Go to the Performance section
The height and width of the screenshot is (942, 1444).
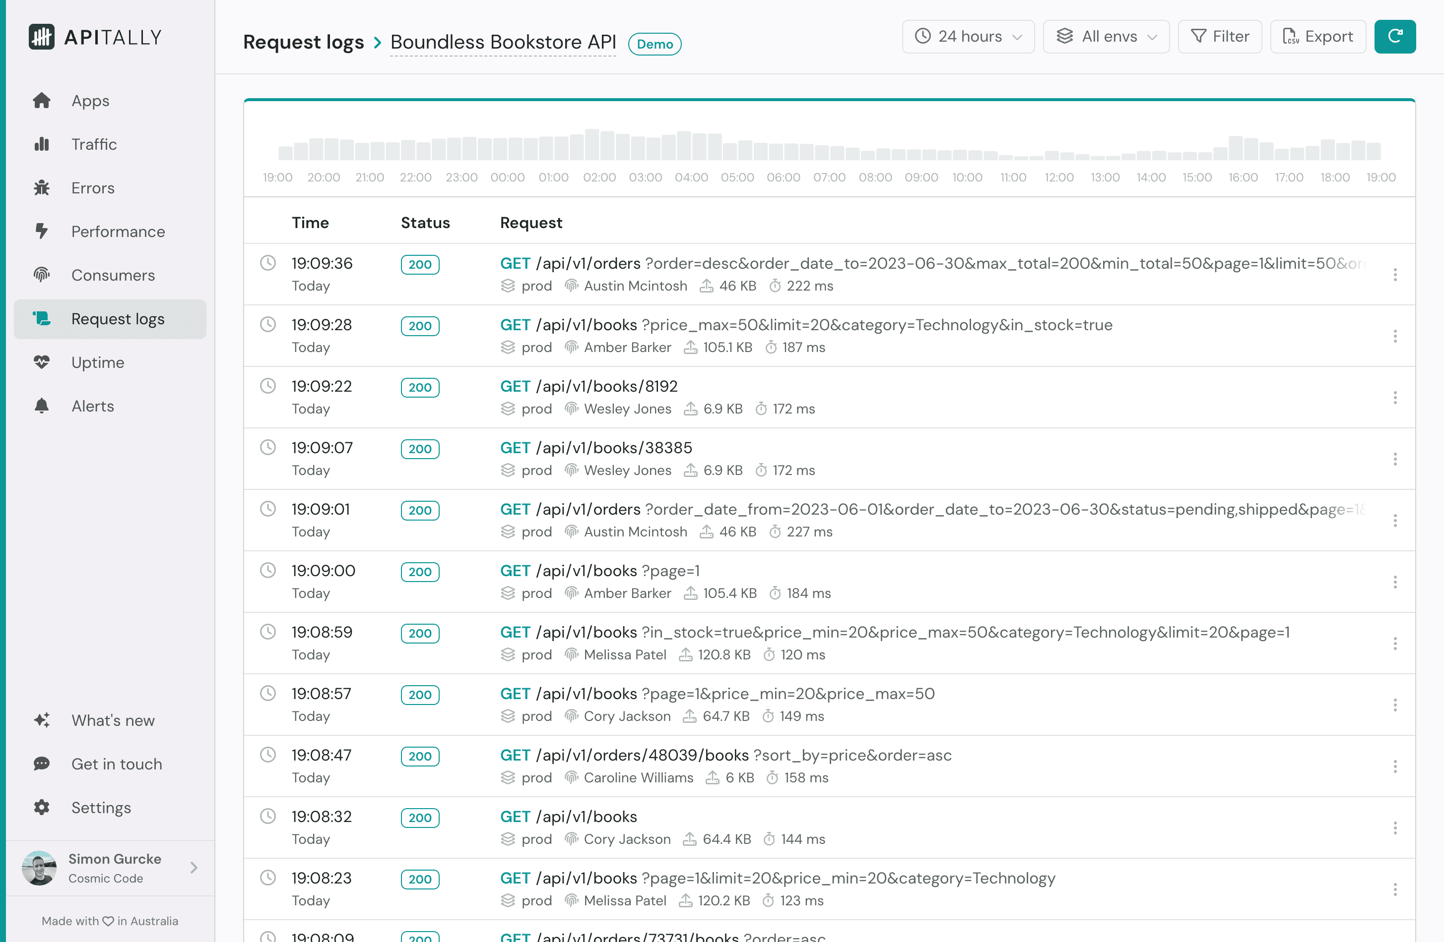point(118,232)
